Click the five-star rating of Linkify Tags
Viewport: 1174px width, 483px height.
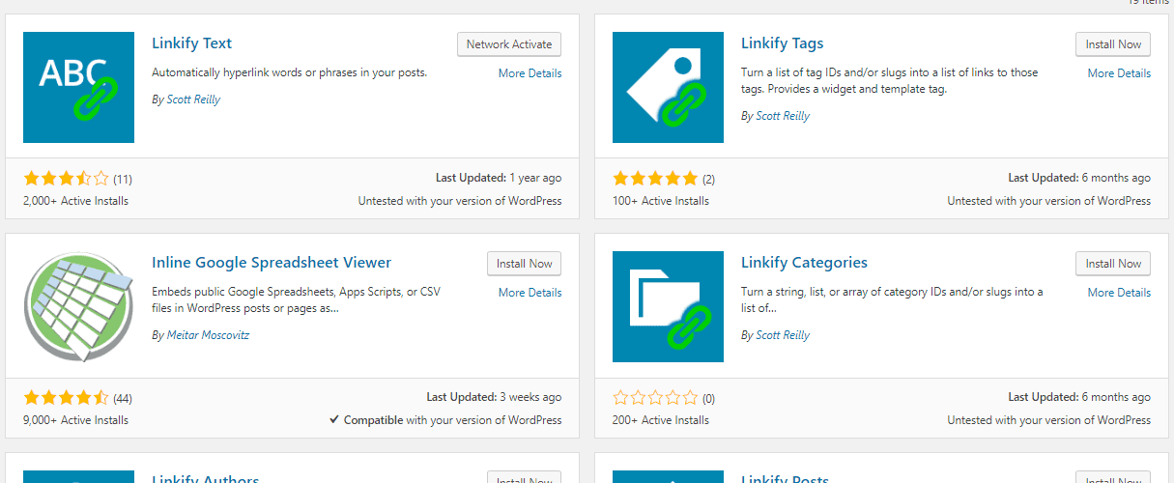[x=655, y=179]
